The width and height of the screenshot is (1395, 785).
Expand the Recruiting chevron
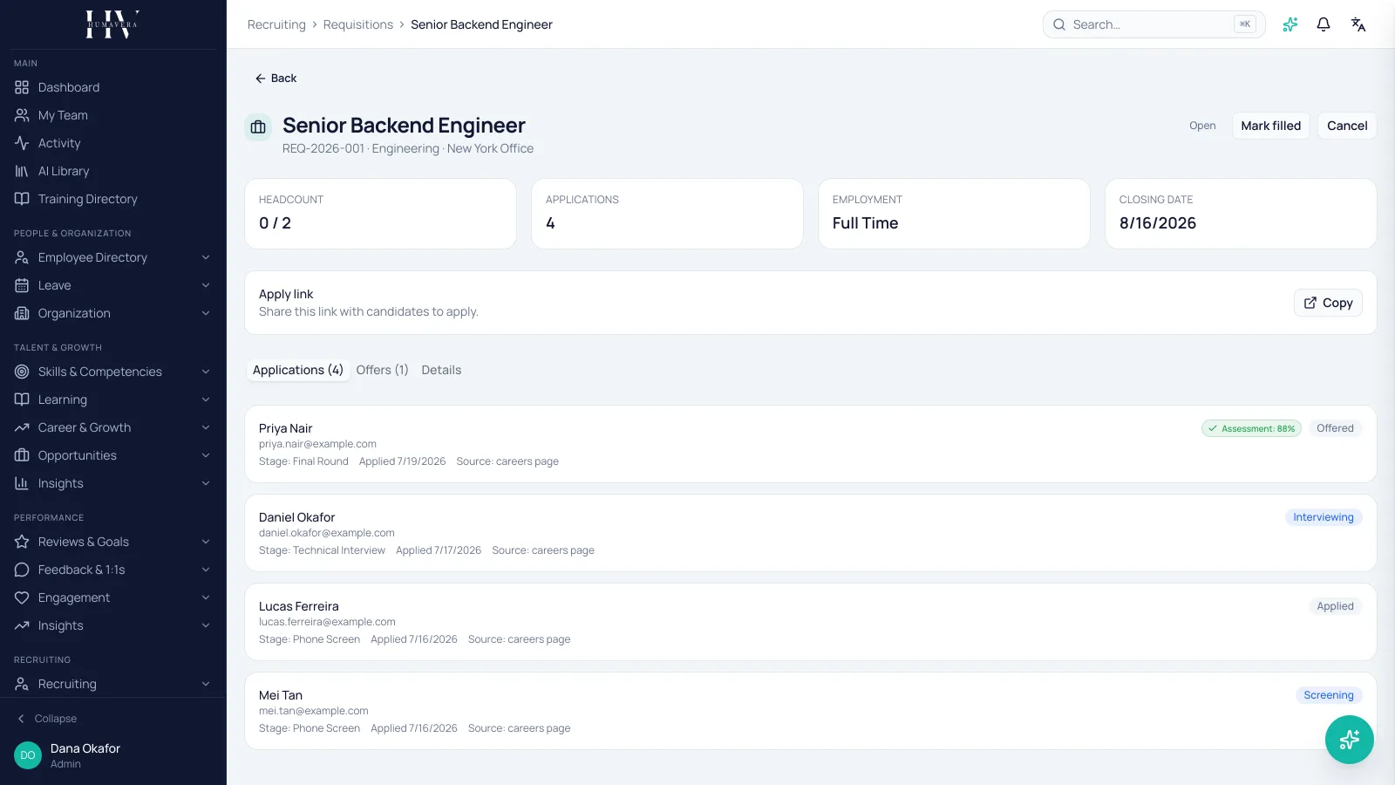[206, 684]
